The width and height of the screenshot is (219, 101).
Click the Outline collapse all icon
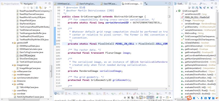193,8
